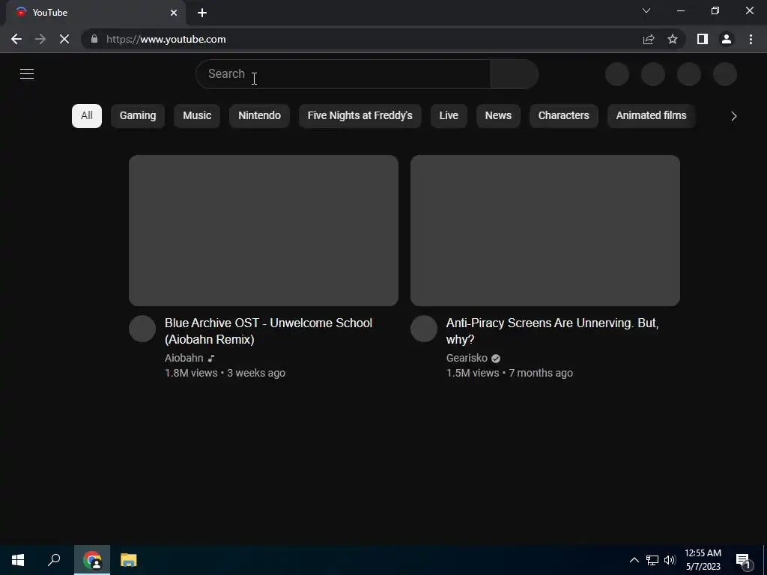The width and height of the screenshot is (767, 575).
Task: Open the volume tray icon
Action: (x=670, y=560)
